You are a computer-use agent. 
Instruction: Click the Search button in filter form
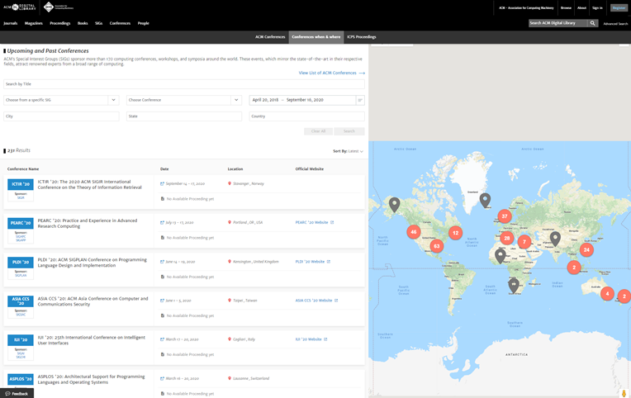pos(349,131)
